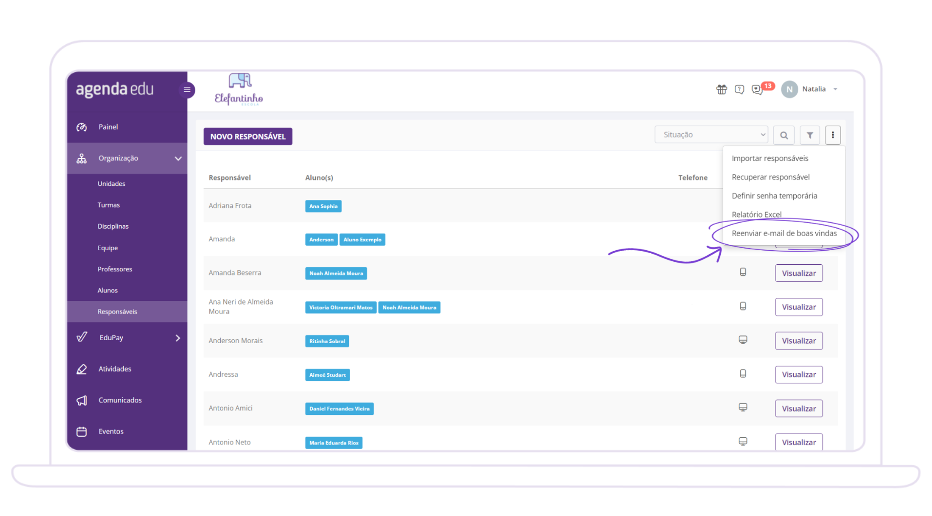Open the filter funnel button
Viewport: 932px width, 516px height.
click(x=809, y=135)
